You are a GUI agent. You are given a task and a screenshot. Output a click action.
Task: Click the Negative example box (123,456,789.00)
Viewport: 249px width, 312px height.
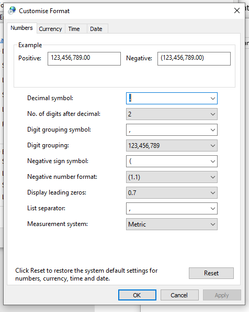point(194,59)
